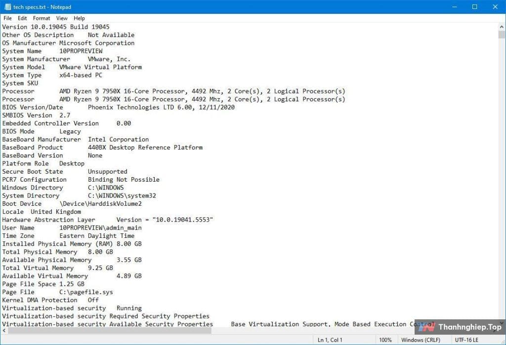Image resolution: width=506 pixels, height=345 pixels.
Task: Click the 'SMBIOS Version 2.7' line
Action: [x=36, y=115]
